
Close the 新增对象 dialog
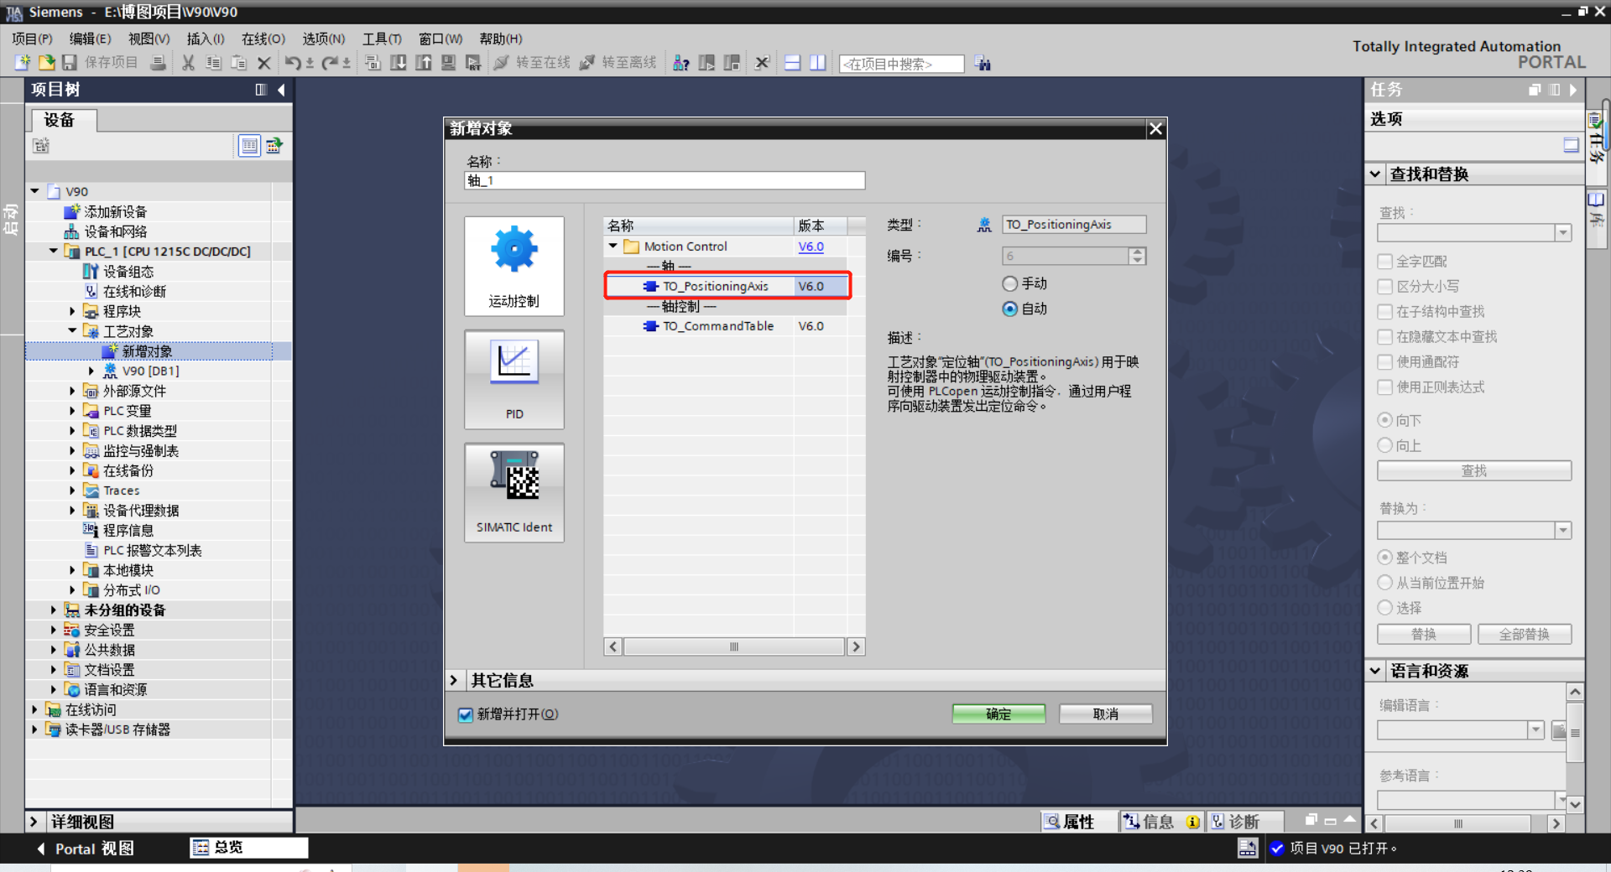(1155, 128)
